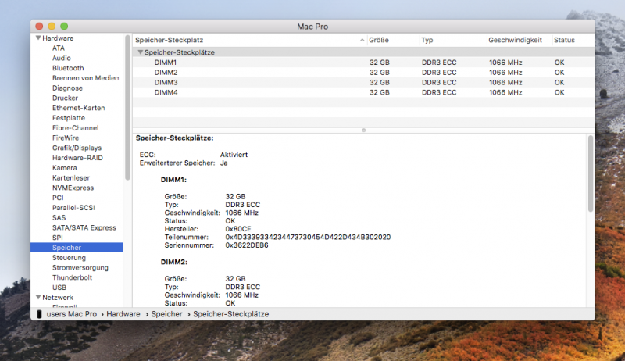The width and height of the screenshot is (625, 361).
Task: Show Bluetooth hardware information
Action: click(x=68, y=68)
